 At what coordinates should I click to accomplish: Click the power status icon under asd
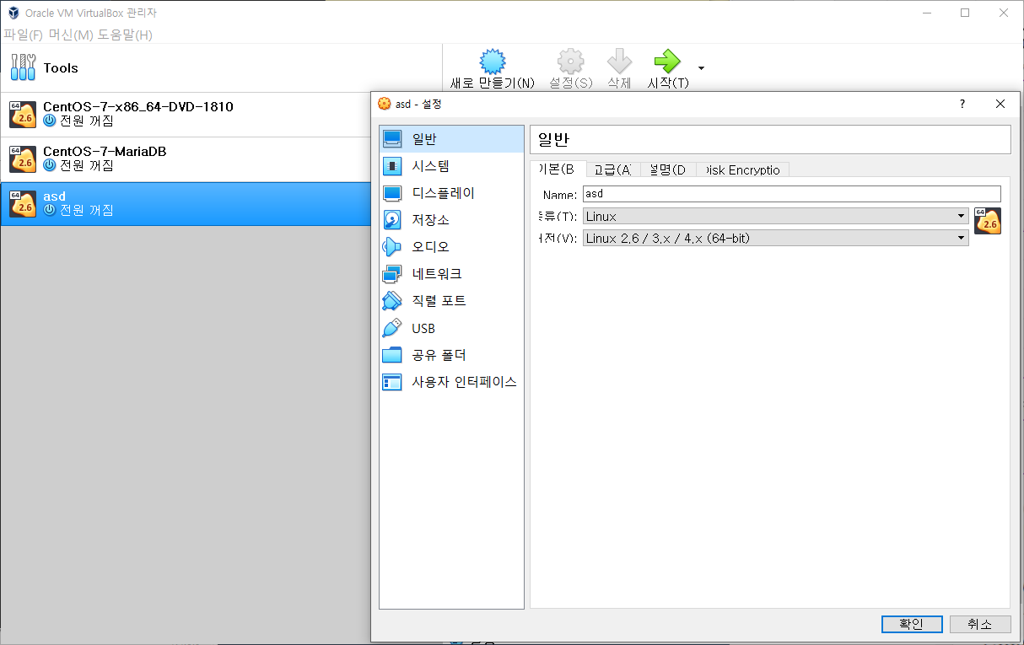[50, 210]
